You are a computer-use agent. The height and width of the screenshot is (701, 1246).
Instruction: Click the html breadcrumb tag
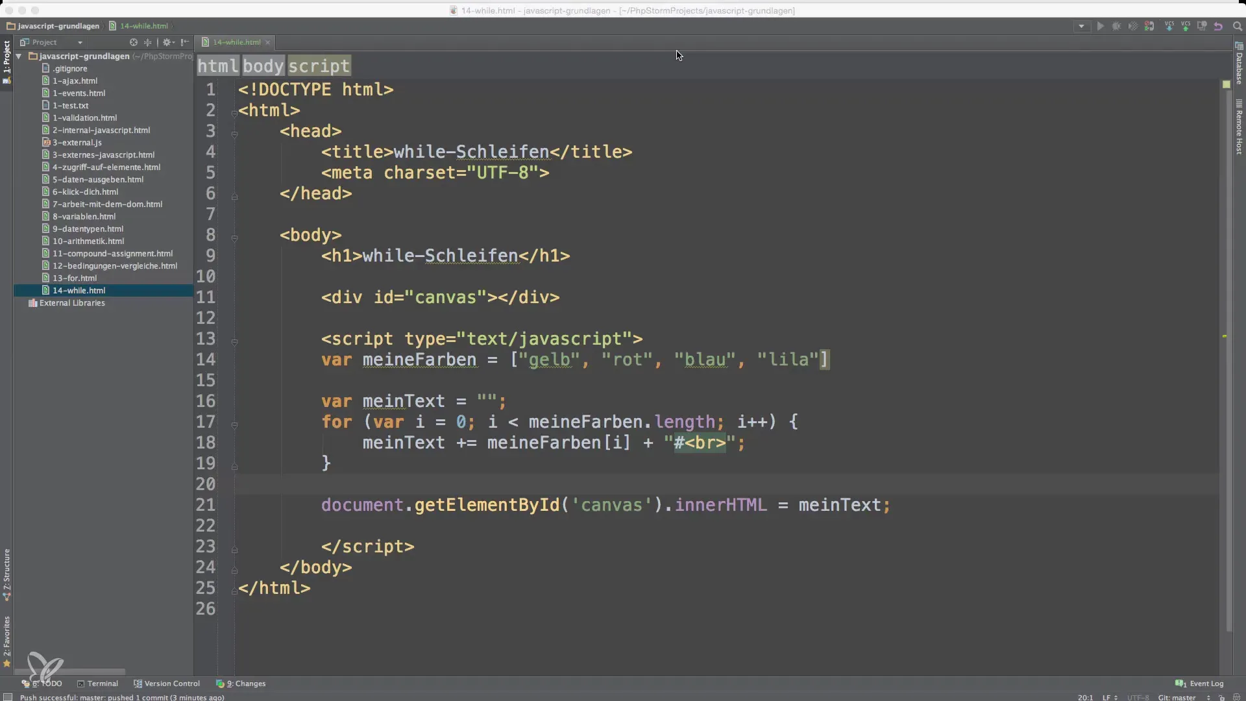[218, 66]
